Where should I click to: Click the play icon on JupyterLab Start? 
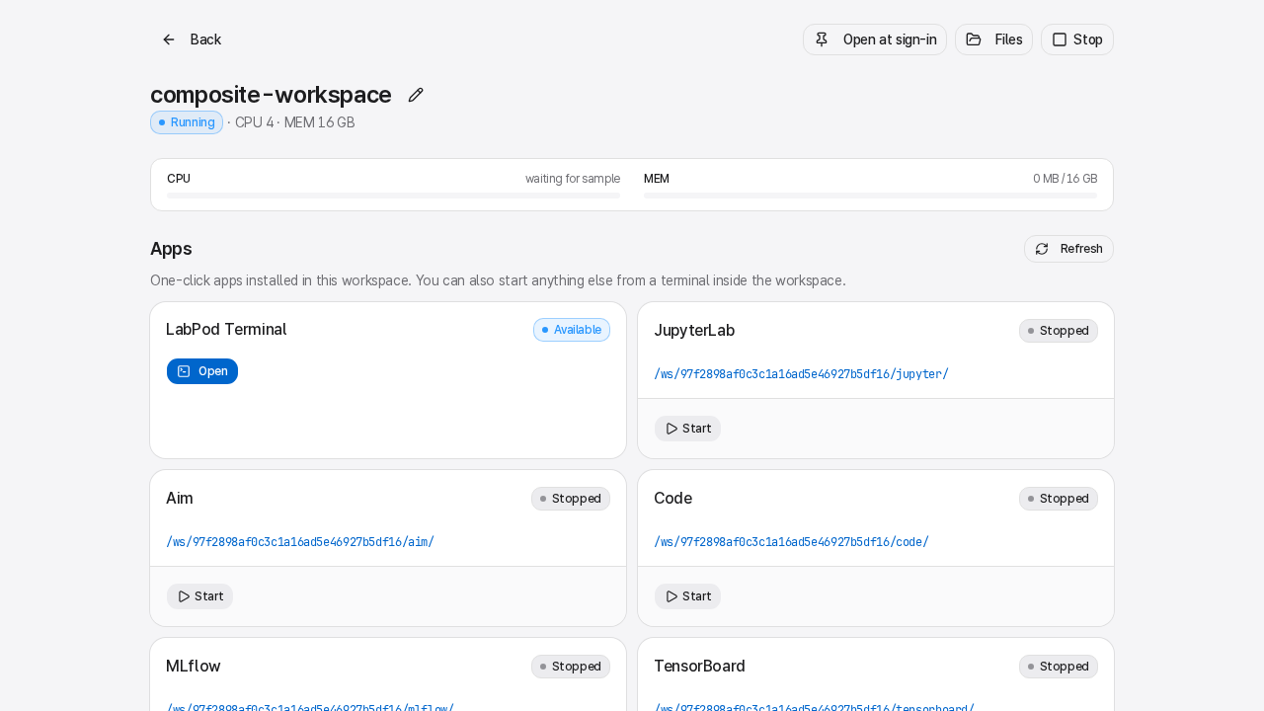pyautogui.click(x=671, y=429)
